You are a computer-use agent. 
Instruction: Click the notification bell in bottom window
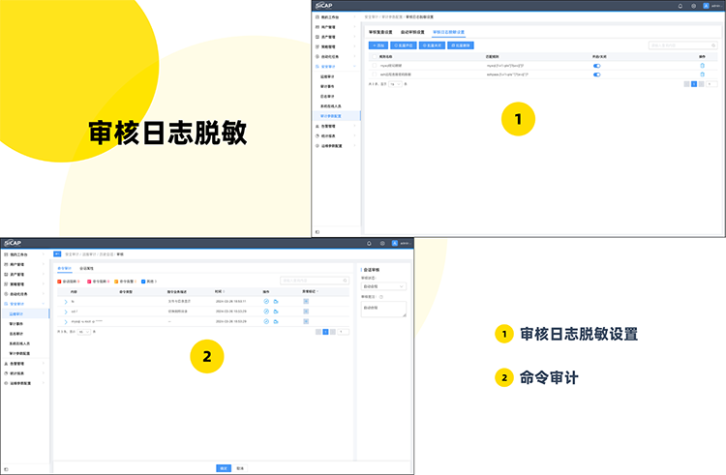[x=369, y=243]
